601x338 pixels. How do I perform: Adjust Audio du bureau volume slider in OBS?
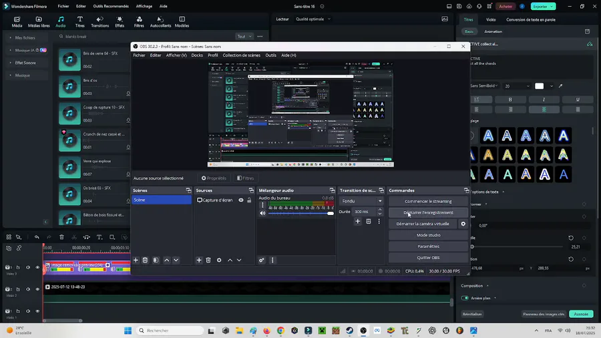click(300, 214)
